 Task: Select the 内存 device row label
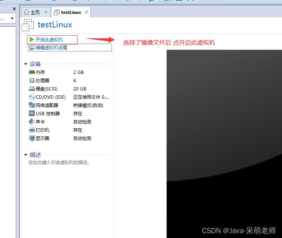[40, 72]
